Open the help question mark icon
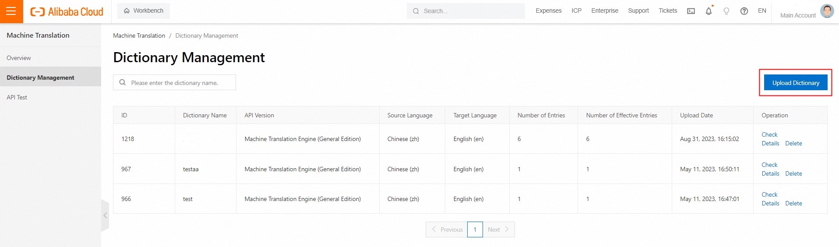Image resolution: width=839 pixels, height=247 pixels. (744, 11)
